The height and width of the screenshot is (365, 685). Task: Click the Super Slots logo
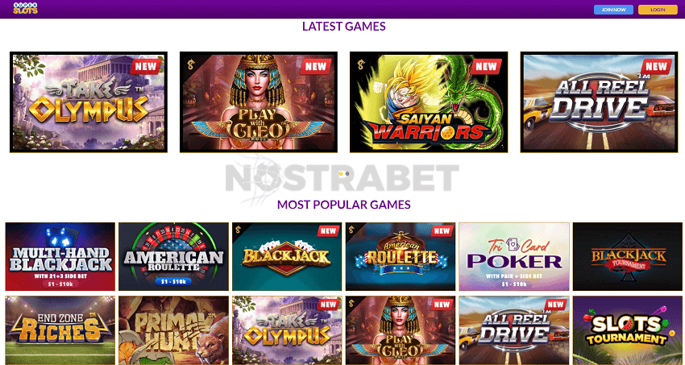pos(25,8)
